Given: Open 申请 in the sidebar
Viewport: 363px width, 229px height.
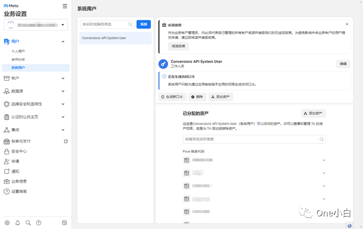Looking at the screenshot, I should [15, 161].
